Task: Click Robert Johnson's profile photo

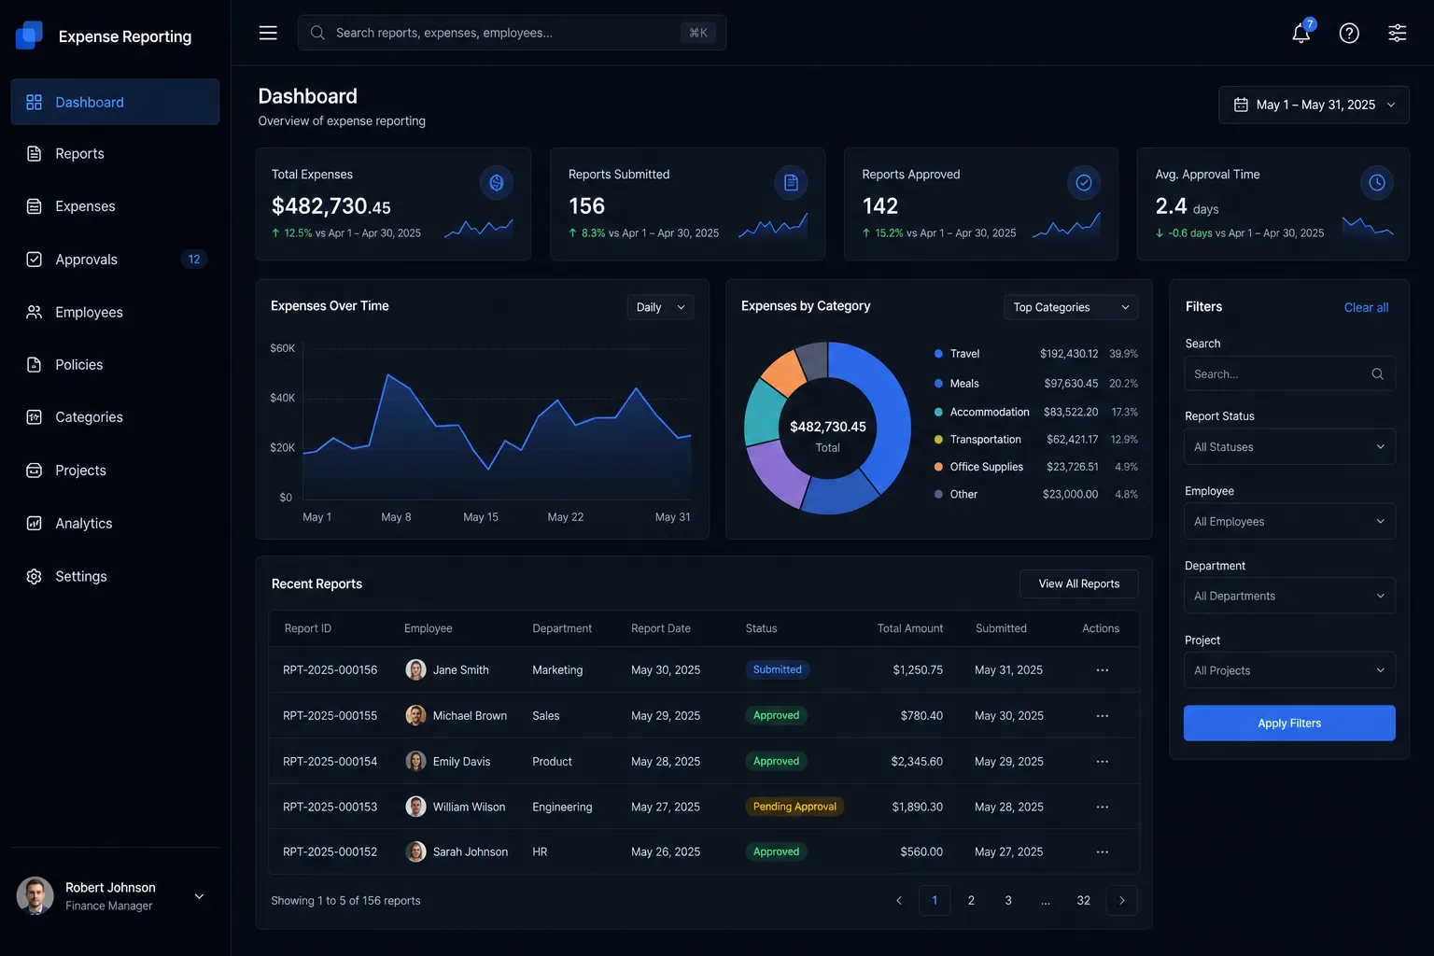Action: (x=35, y=896)
